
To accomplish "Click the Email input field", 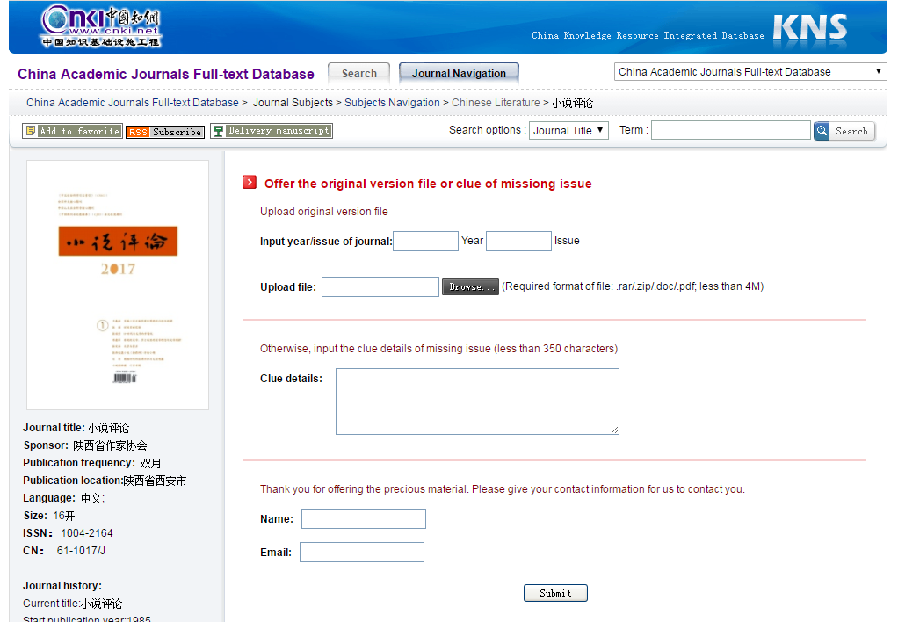I will 362,552.
